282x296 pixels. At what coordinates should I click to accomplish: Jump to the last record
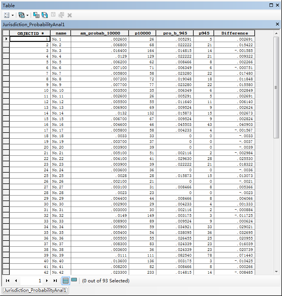coord(55,281)
